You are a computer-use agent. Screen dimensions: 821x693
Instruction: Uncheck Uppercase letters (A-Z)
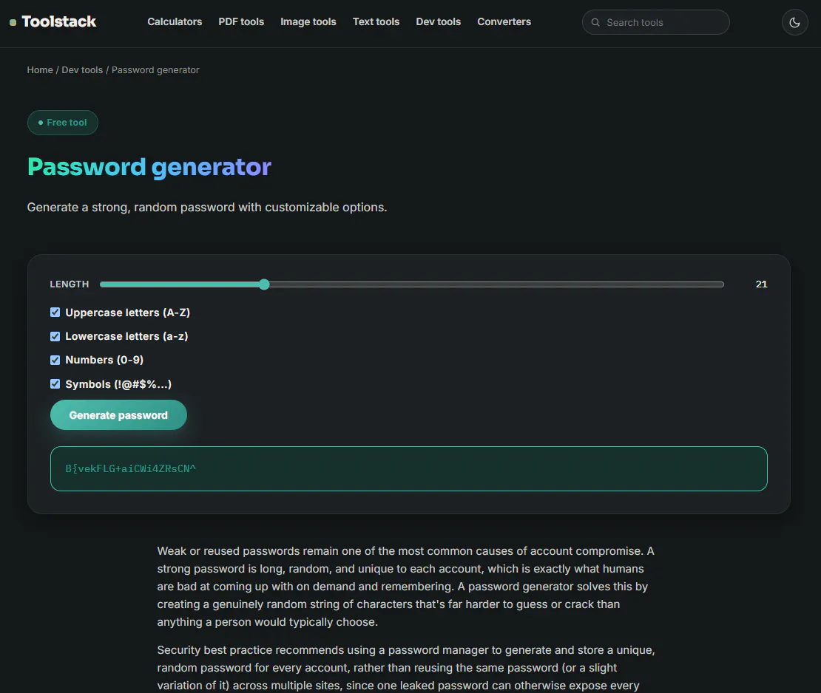pos(55,313)
